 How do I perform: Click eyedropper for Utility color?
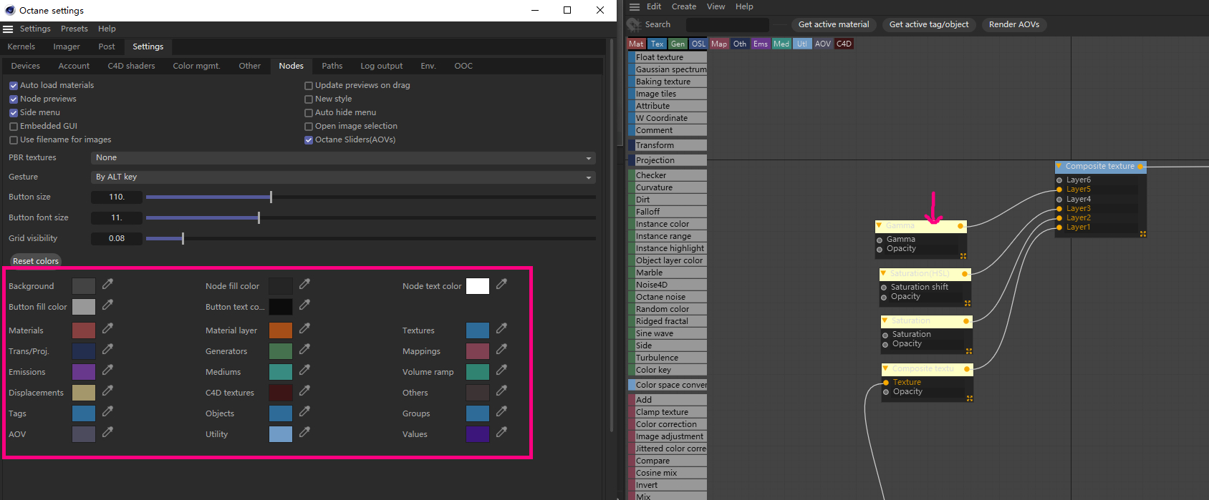pos(304,433)
